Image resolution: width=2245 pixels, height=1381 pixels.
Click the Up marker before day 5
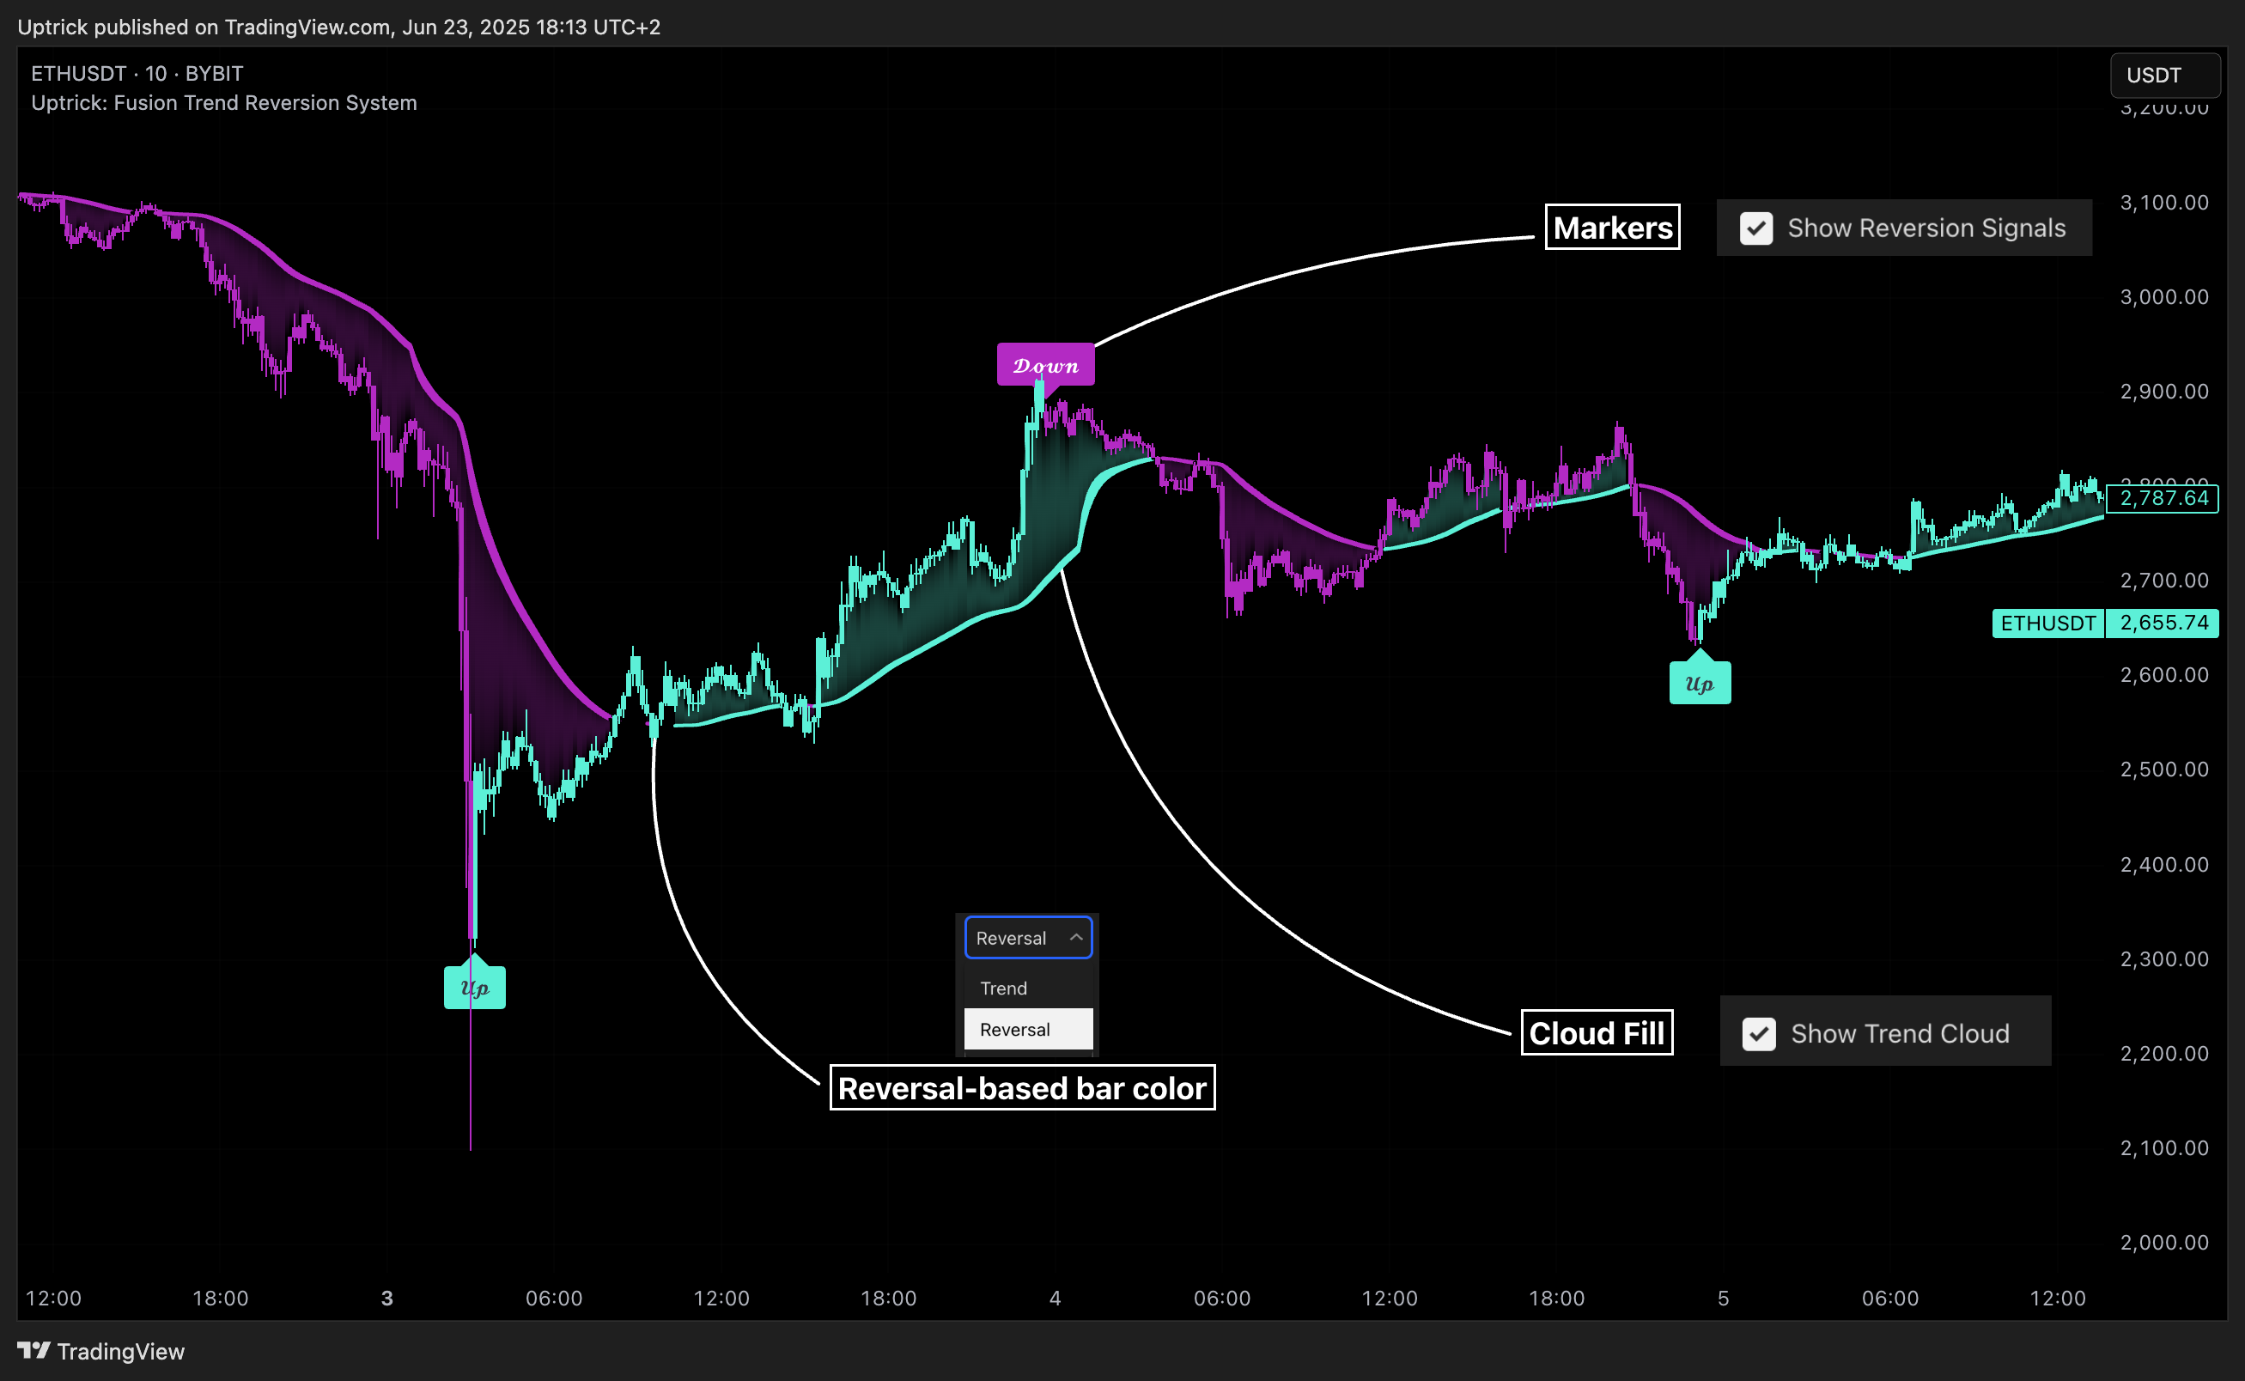click(1700, 683)
